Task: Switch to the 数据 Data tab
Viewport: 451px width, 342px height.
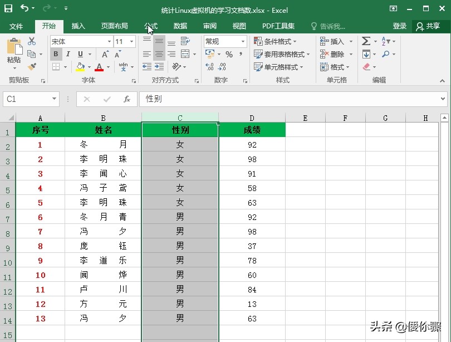Action: pos(180,26)
